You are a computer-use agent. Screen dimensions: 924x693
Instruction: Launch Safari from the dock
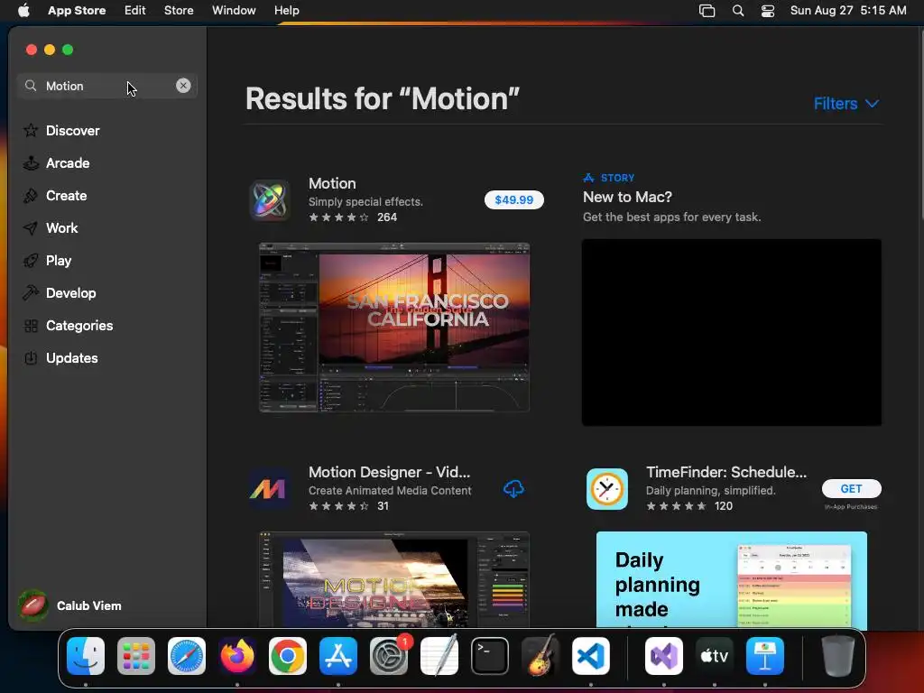187,656
